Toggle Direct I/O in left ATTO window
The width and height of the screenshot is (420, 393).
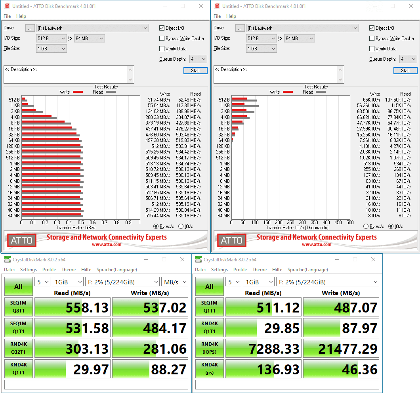(x=162, y=28)
